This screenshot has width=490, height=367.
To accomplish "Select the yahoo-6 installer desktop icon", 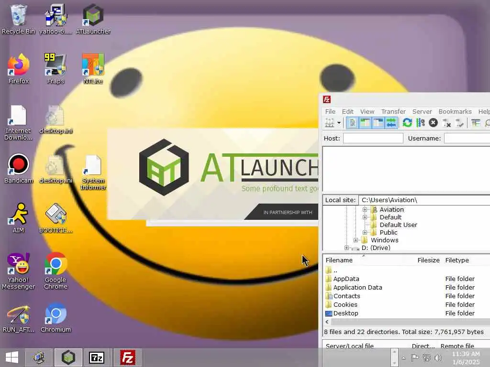I will [x=56, y=19].
